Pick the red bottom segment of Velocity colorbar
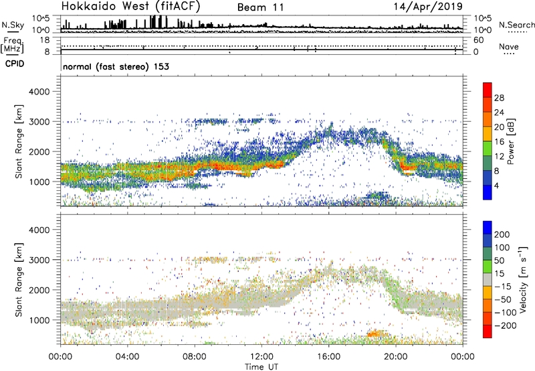 (488, 331)
